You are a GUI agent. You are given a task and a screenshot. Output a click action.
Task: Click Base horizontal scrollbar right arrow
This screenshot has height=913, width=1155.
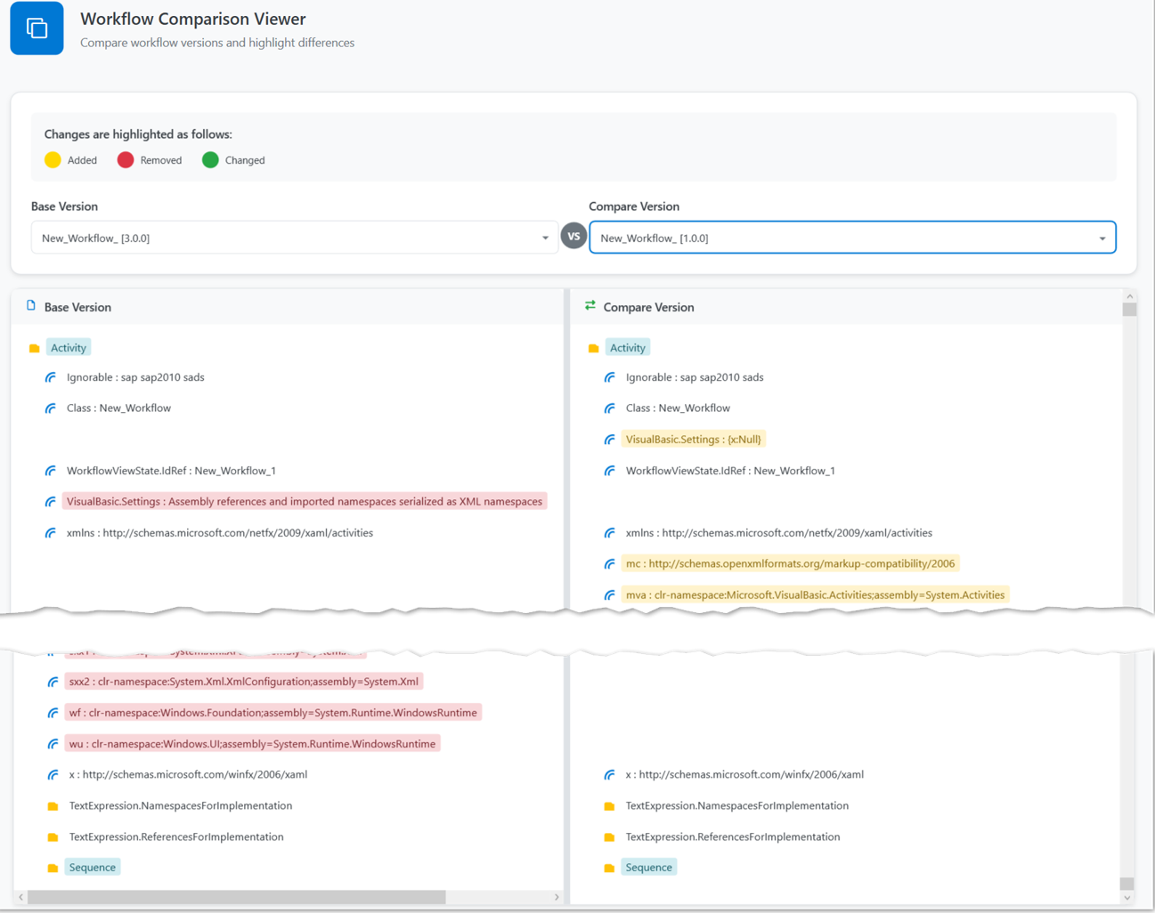[557, 897]
